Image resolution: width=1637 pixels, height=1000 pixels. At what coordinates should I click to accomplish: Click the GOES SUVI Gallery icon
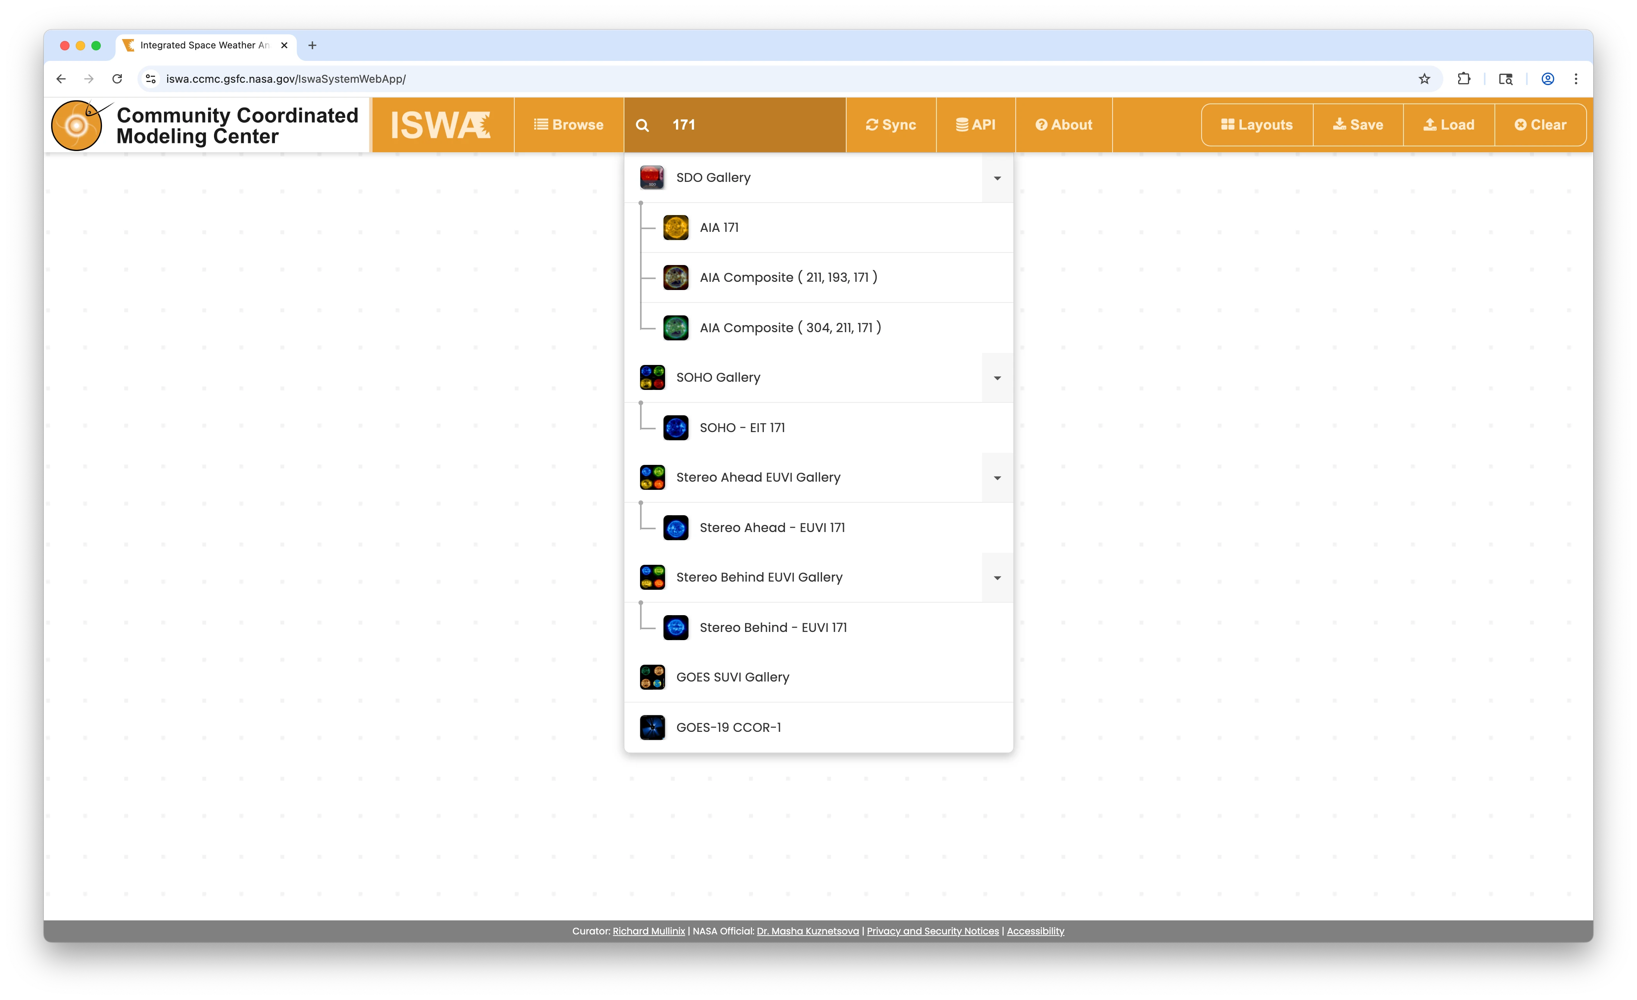pos(652,677)
